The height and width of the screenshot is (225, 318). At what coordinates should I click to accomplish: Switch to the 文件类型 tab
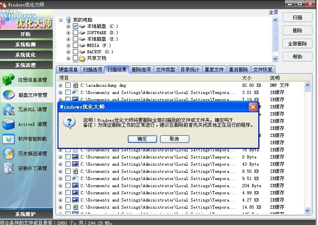pos(165,70)
